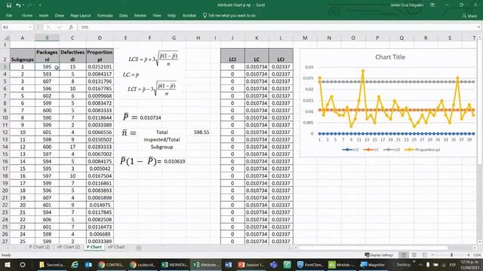Image resolution: width=483 pixels, height=271 pixels.
Task: Switch to the Minitab taskbar window
Action: pos(341,264)
